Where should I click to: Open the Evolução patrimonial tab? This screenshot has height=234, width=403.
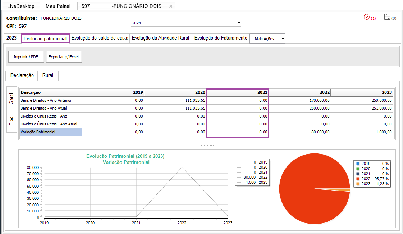(x=45, y=38)
